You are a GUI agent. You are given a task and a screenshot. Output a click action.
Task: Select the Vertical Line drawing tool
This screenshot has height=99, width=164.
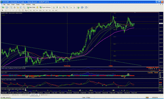click(10, 10)
